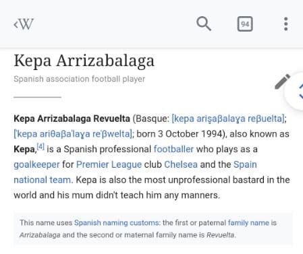Viewport: 303px width, 254px height.
Task: Open the tabs counter showing 94
Action: (x=245, y=24)
